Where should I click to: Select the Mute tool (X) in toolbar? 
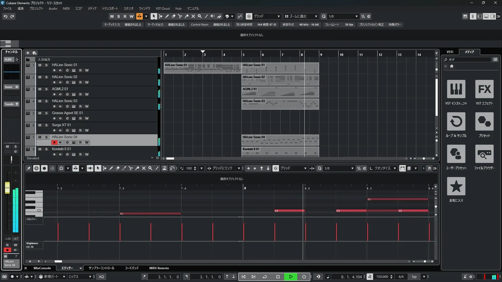click(193, 16)
